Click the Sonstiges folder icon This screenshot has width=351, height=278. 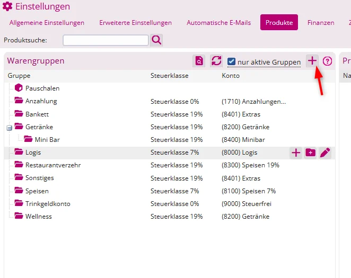click(x=19, y=177)
